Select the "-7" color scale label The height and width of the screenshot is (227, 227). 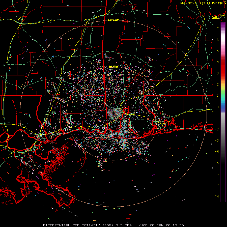pyautogui.click(x=217, y=185)
